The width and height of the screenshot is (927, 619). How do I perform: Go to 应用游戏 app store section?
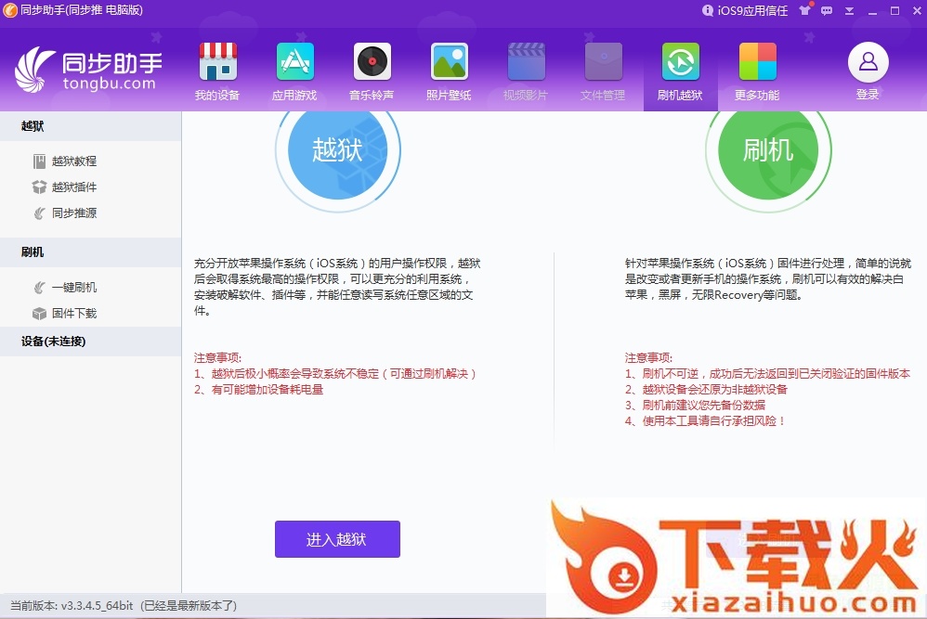(294, 71)
